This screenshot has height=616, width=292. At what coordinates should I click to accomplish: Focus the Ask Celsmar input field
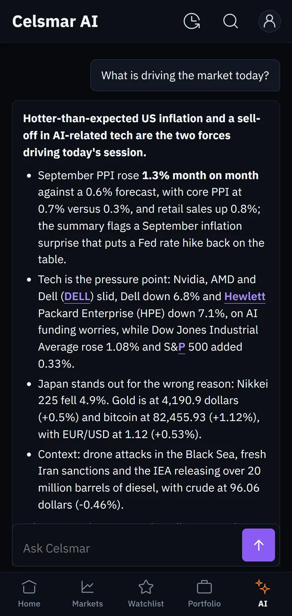tap(127, 548)
